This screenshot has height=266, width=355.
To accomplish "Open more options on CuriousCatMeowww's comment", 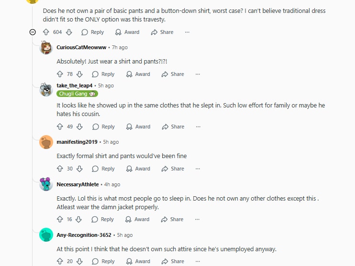I will [198, 74].
